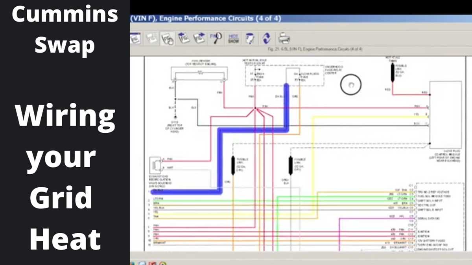Screen dimensions: 472x265
Task: Click the blue Refresh arrows icon
Action: (266, 38)
